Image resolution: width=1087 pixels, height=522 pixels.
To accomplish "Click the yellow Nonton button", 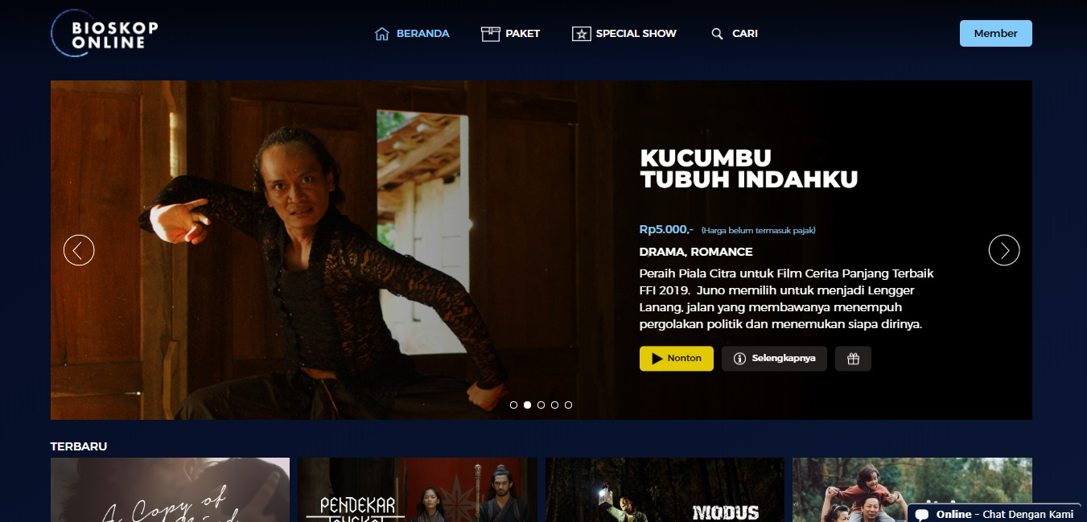I will pos(677,359).
